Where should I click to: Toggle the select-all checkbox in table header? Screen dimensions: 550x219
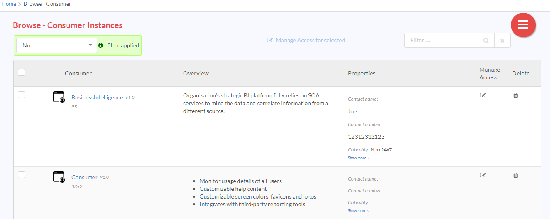[22, 72]
